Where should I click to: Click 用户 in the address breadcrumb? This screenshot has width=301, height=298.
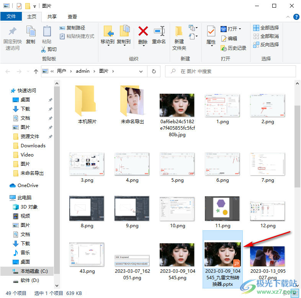click(x=61, y=71)
